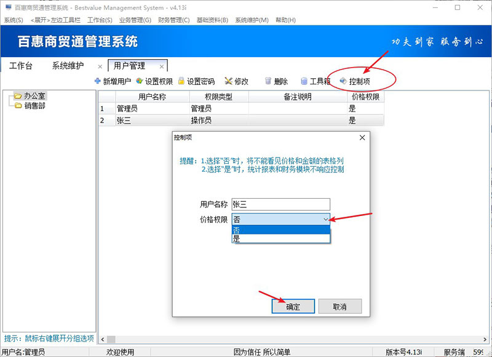Screen dimensions: 492x357
Task: Click row number 2 in table
Action: [x=106, y=120]
